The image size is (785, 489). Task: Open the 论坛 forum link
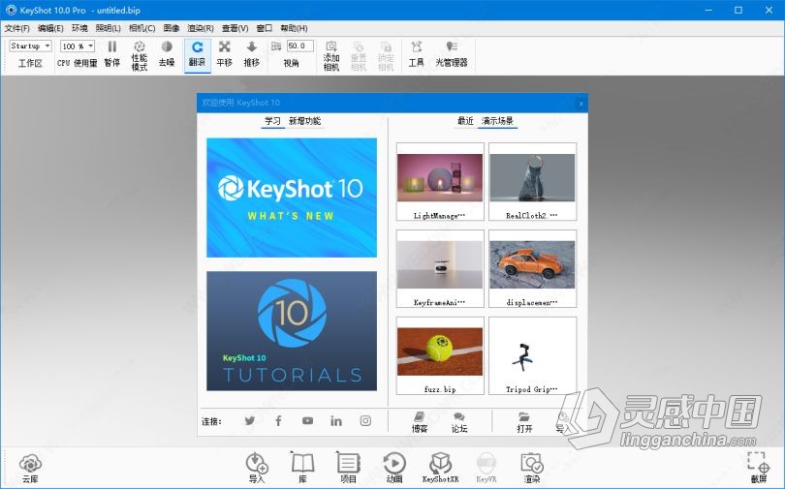[459, 422]
